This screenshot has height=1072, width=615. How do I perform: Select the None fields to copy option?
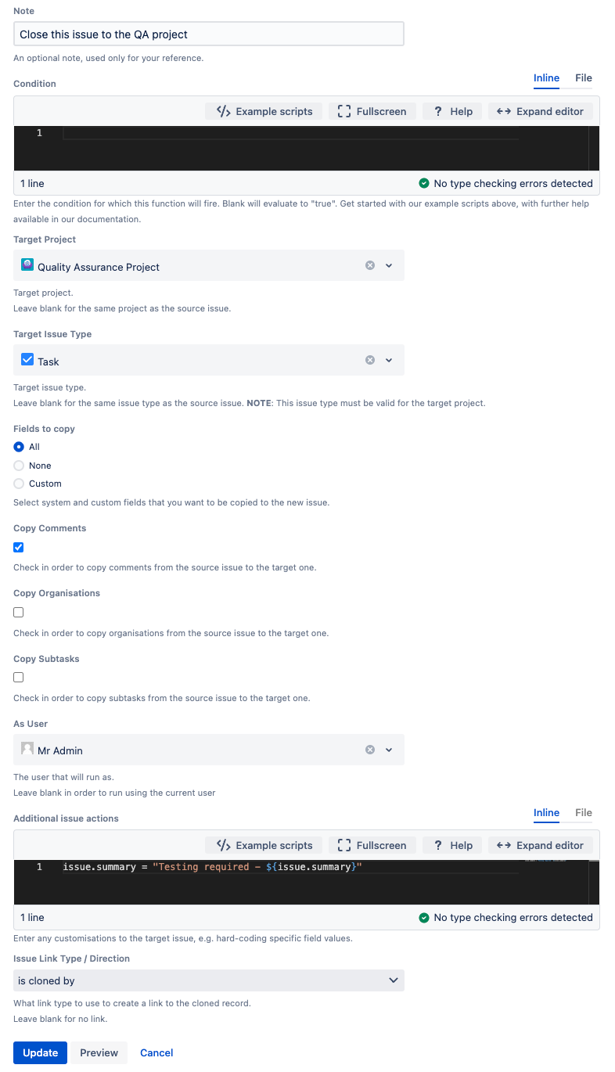point(19,466)
